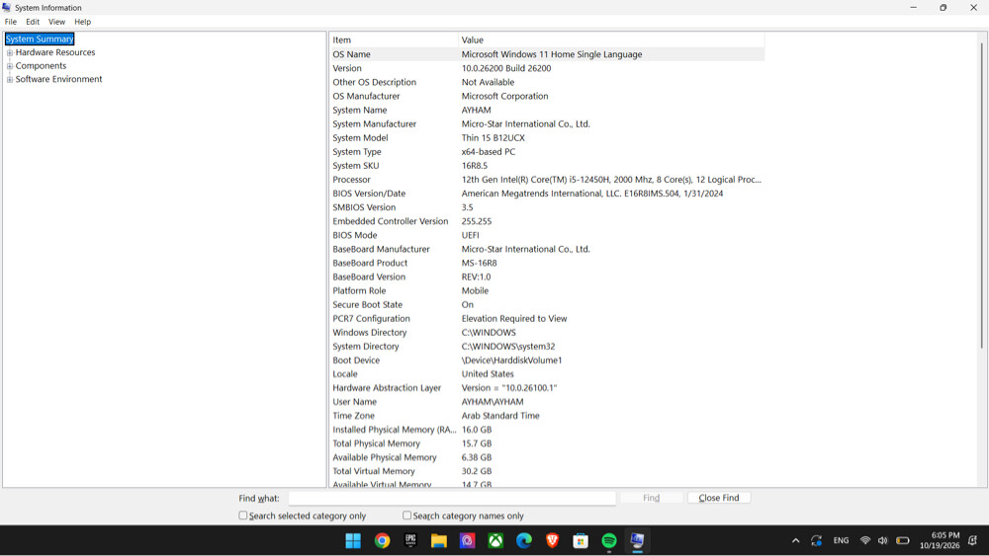
Task: Select Hardware Resources tree item
Action: [55, 52]
